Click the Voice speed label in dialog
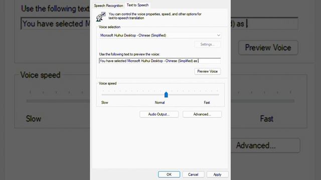 [x=107, y=83]
